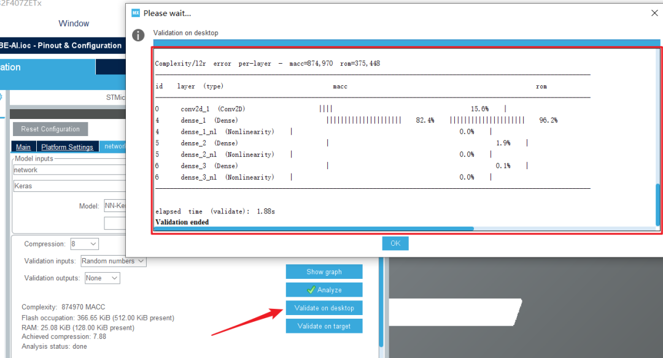663x358 pixels.
Task: Select the network tab
Action: pos(114,147)
